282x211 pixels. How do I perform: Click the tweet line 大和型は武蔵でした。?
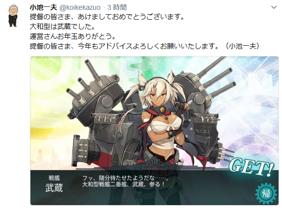pyautogui.click(x=62, y=27)
